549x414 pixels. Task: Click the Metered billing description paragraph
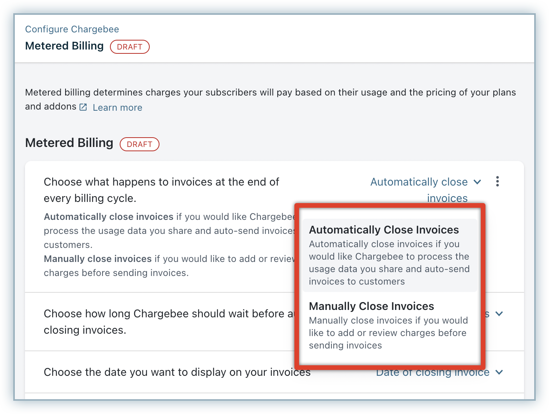(x=271, y=99)
